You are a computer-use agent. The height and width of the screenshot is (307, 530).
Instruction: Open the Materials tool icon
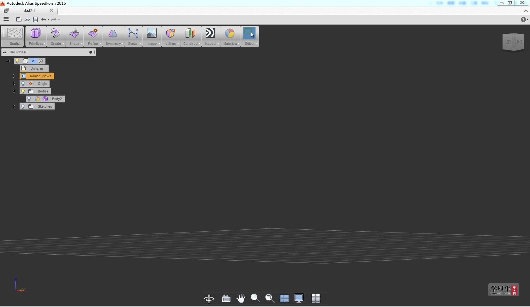(230, 33)
